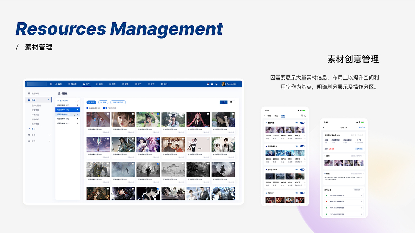Click the + 图片 button
Image resolution: width=415 pixels, height=233 pixels.
[91, 102]
